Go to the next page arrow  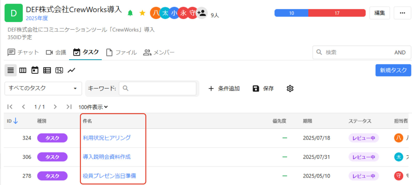tap(55, 107)
